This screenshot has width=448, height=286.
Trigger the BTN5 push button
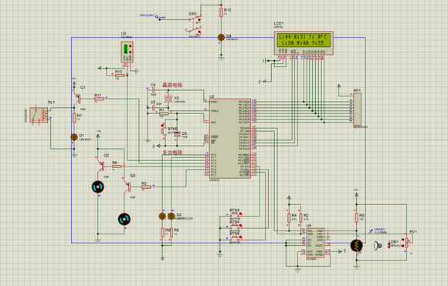coord(236,237)
